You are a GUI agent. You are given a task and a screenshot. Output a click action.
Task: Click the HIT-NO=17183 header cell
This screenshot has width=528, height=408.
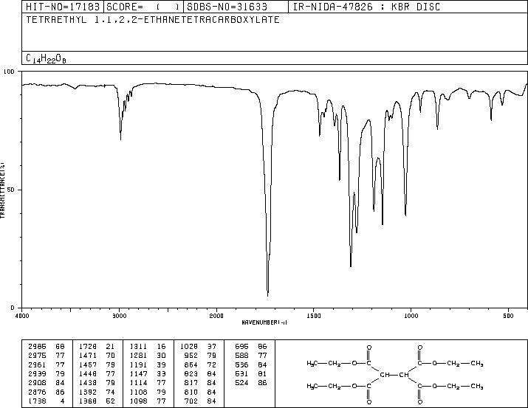click(x=63, y=7)
